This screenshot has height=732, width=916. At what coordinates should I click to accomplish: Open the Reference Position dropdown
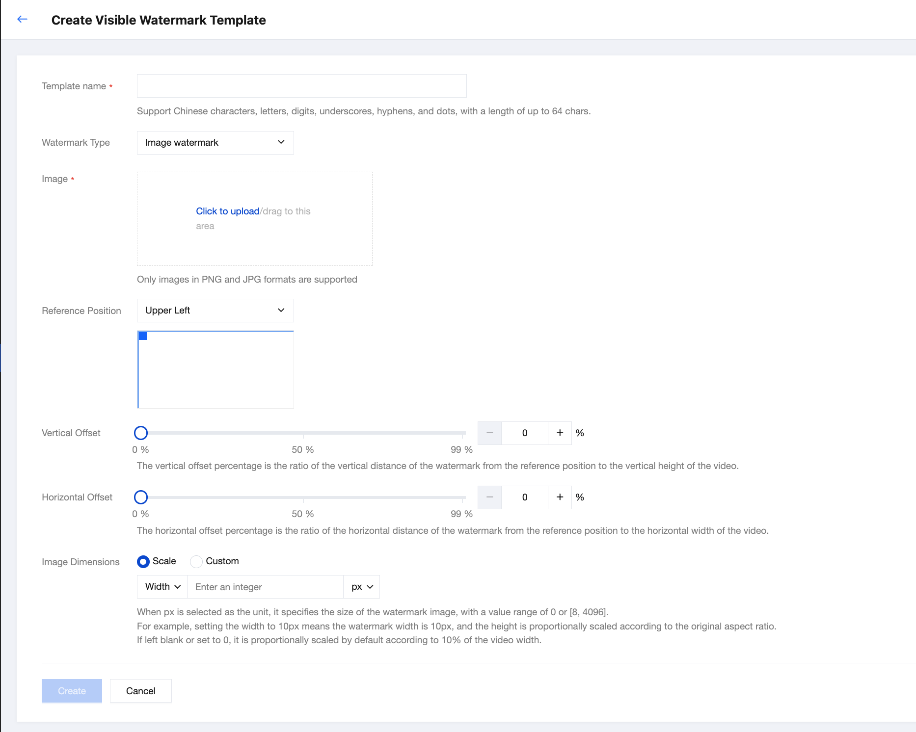215,311
